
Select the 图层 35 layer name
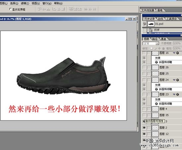point(164,115)
